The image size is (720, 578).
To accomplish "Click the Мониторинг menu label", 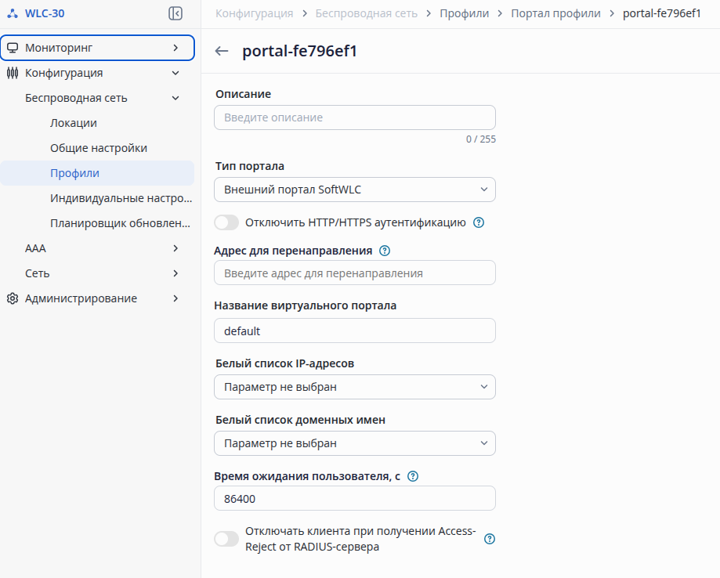I will tap(59, 48).
